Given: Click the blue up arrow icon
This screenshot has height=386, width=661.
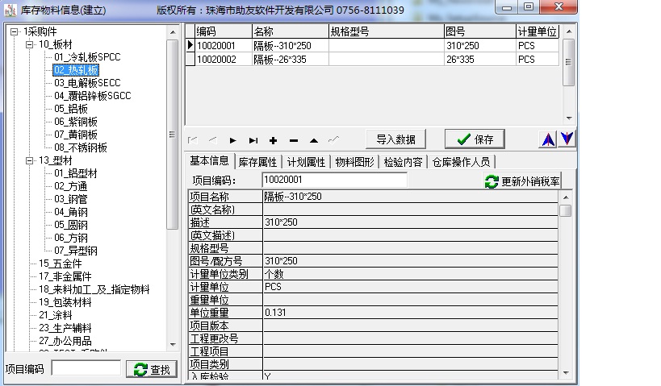Looking at the screenshot, I should coord(547,139).
